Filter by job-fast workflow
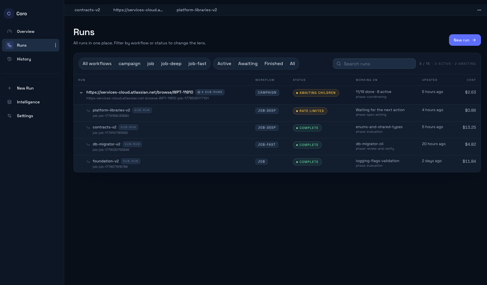487x285 pixels. point(197,64)
